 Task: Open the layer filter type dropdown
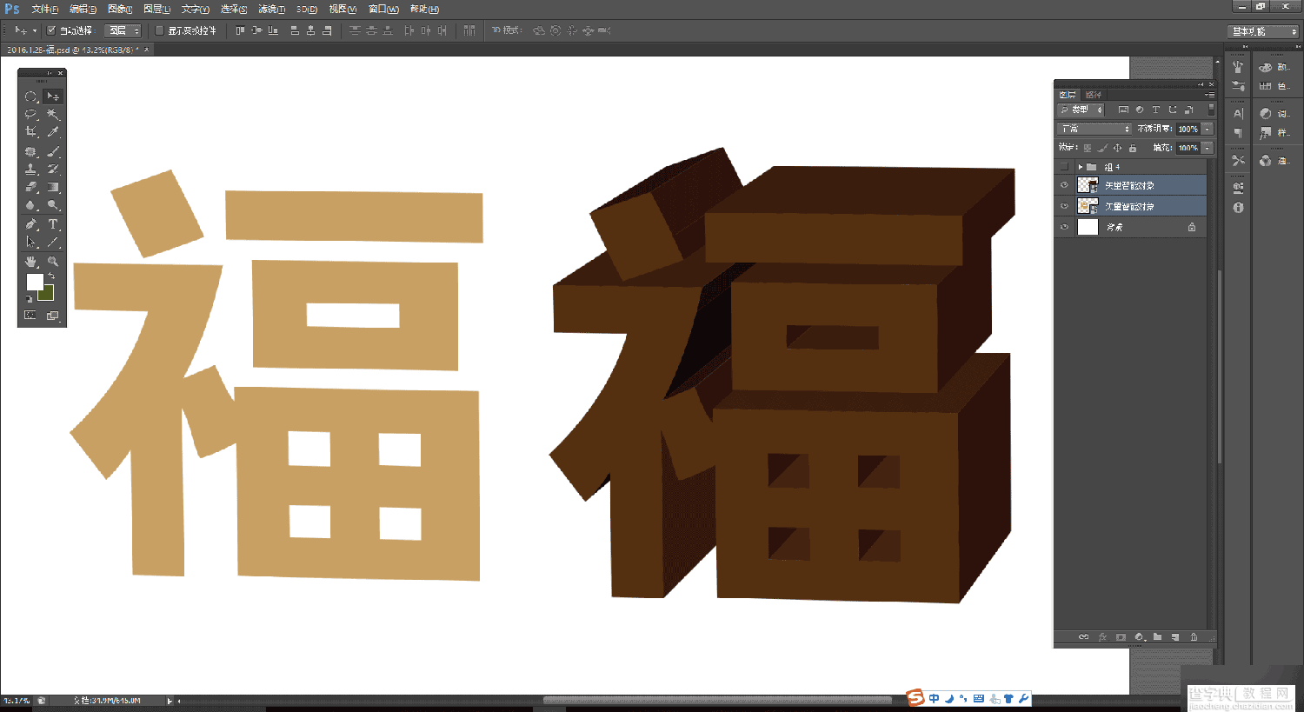click(1081, 110)
